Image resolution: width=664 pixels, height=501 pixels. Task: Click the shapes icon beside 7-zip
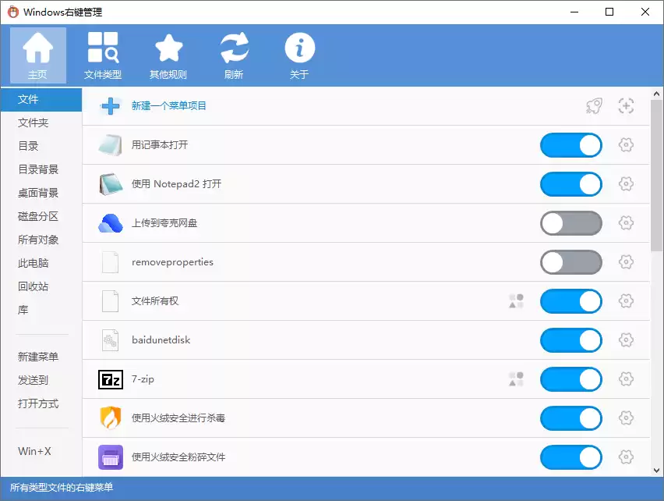pyautogui.click(x=516, y=379)
